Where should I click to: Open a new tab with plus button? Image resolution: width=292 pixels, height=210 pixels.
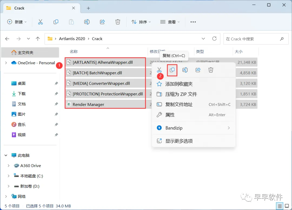[88, 8]
